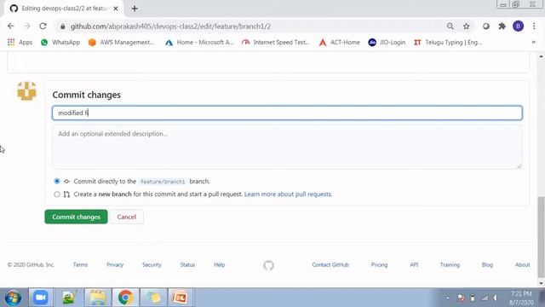Viewport: 545px width, 307px height.
Task: Select the Editing devops-class2 GitHub tab
Action: pos(65,9)
